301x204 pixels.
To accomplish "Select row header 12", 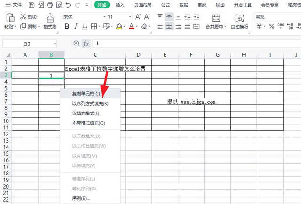I will (x=6, y=134).
